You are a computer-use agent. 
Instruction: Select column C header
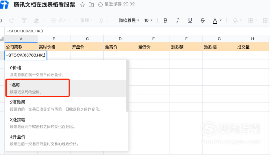87,39
